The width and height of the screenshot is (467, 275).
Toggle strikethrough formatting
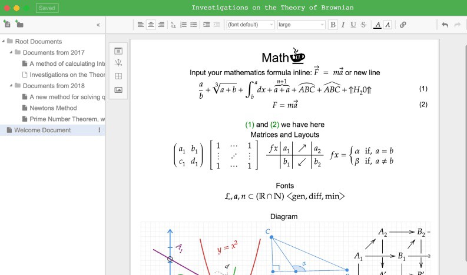tap(363, 25)
